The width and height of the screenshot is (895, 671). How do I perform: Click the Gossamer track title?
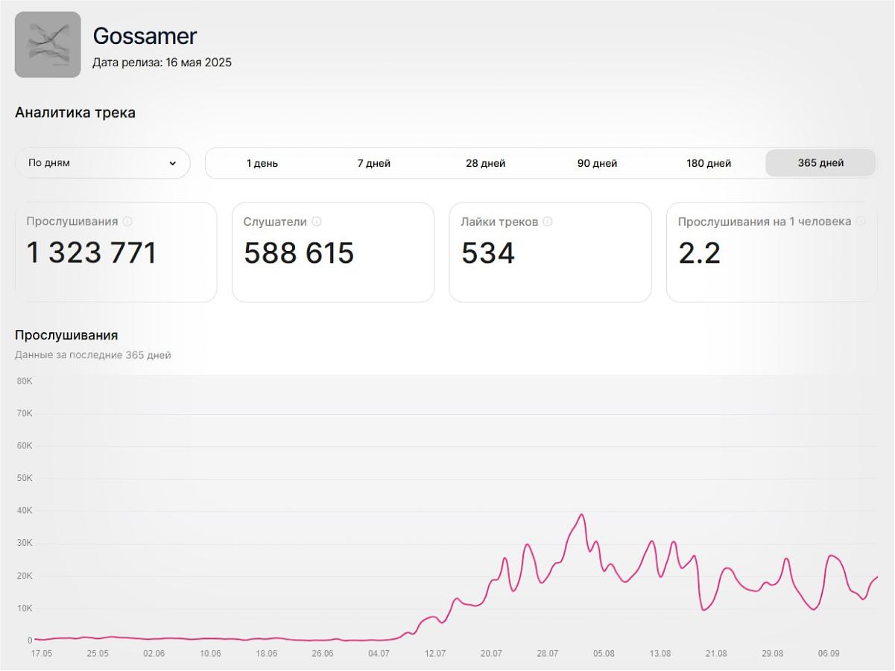click(145, 36)
